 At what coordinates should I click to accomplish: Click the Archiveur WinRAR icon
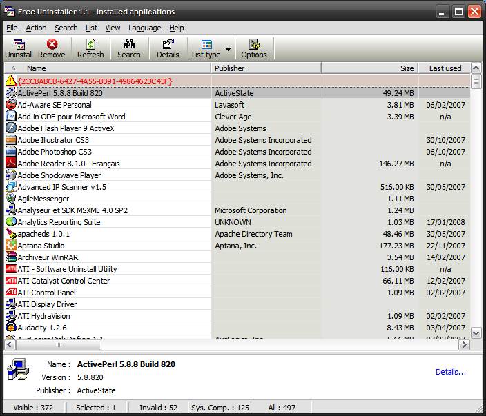(11, 257)
